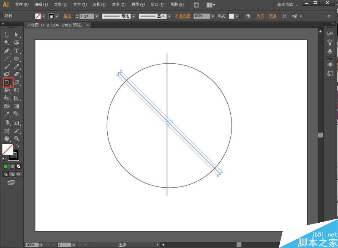This screenshot has height=248, width=338.
Task: Click 变换 transform link
Action: pyautogui.click(x=273, y=16)
